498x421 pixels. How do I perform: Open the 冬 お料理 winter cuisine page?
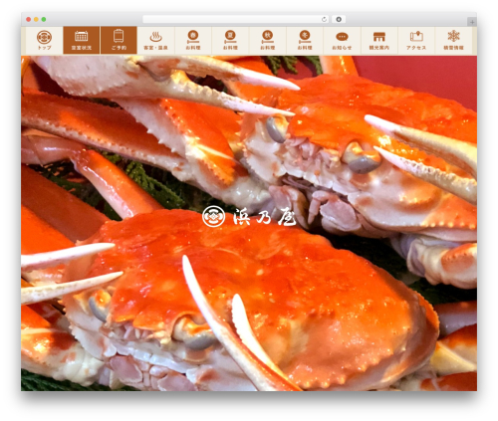pyautogui.click(x=305, y=40)
